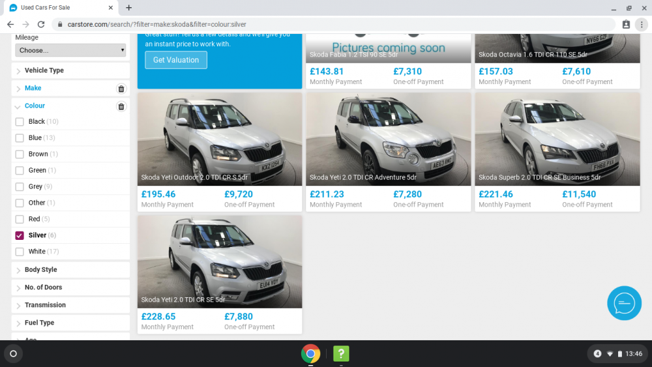Image resolution: width=652 pixels, height=367 pixels.
Task: Click the clipboard extension icon
Action: tap(626, 25)
